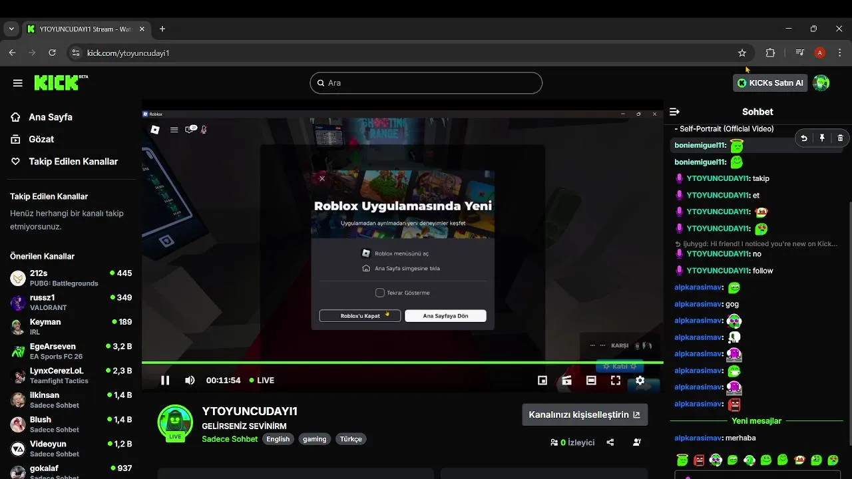Open a new browser tab

162,29
